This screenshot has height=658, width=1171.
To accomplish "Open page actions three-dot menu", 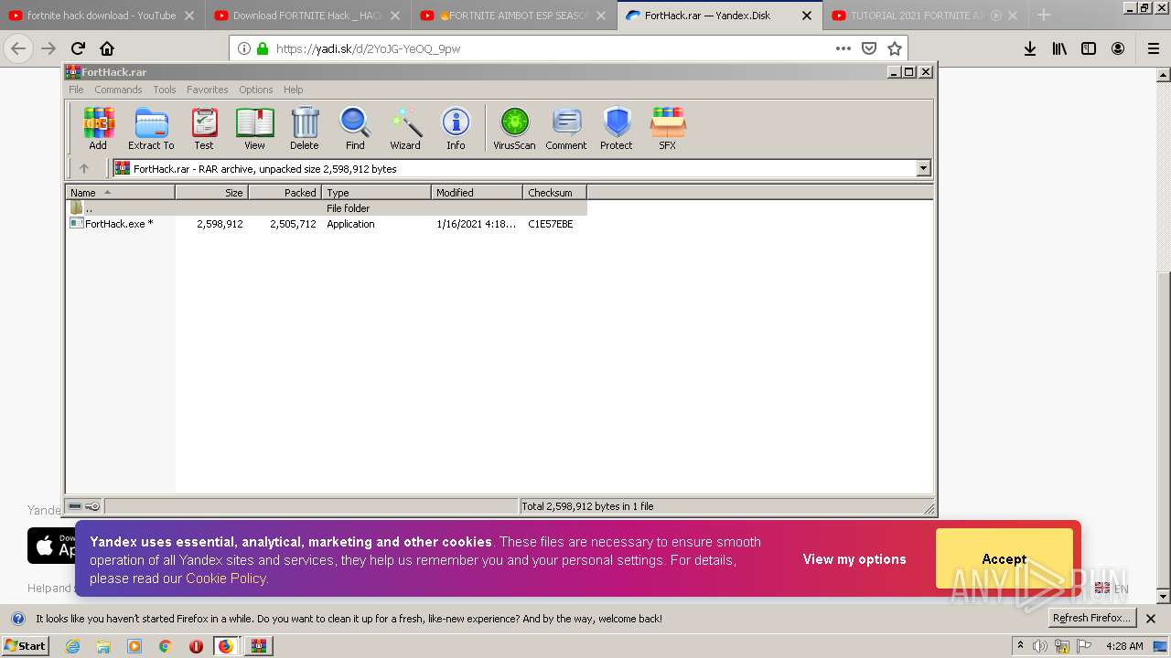I will [843, 48].
